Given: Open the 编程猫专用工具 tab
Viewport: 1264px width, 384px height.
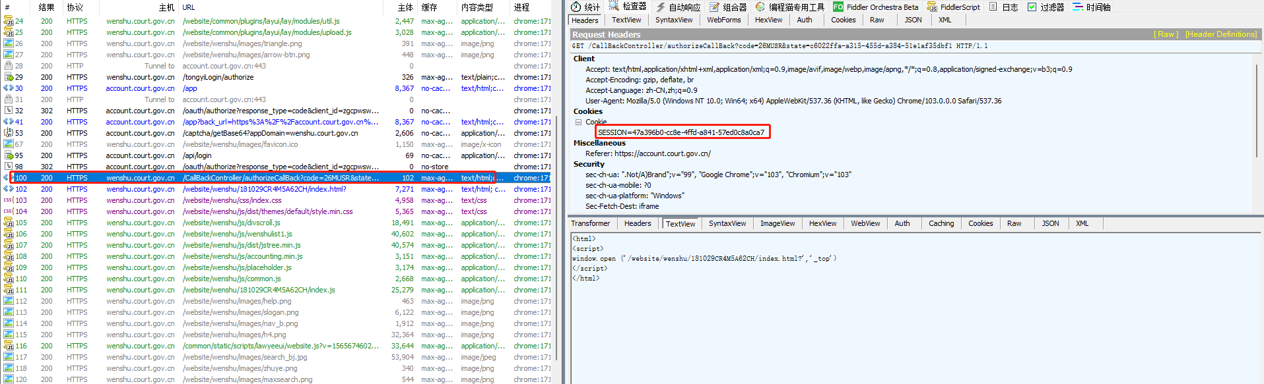Looking at the screenshot, I should pyautogui.click(x=790, y=7).
